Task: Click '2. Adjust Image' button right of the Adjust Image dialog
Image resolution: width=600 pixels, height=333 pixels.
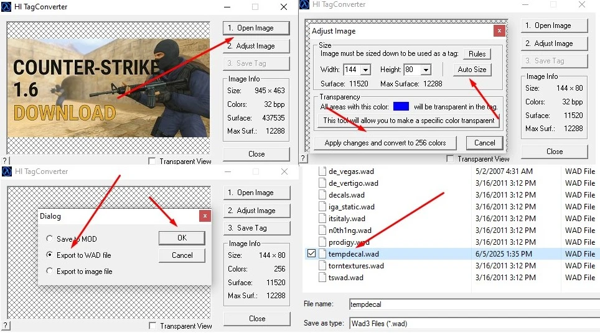Action: pyautogui.click(x=554, y=43)
